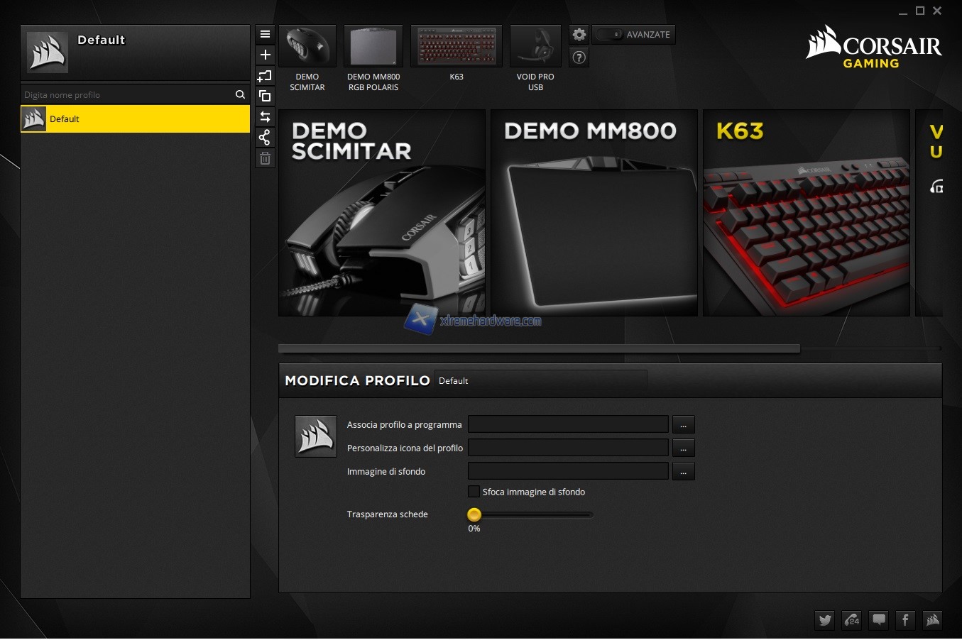Browse for program to associate with profile
This screenshot has height=640, width=962.
683,425
